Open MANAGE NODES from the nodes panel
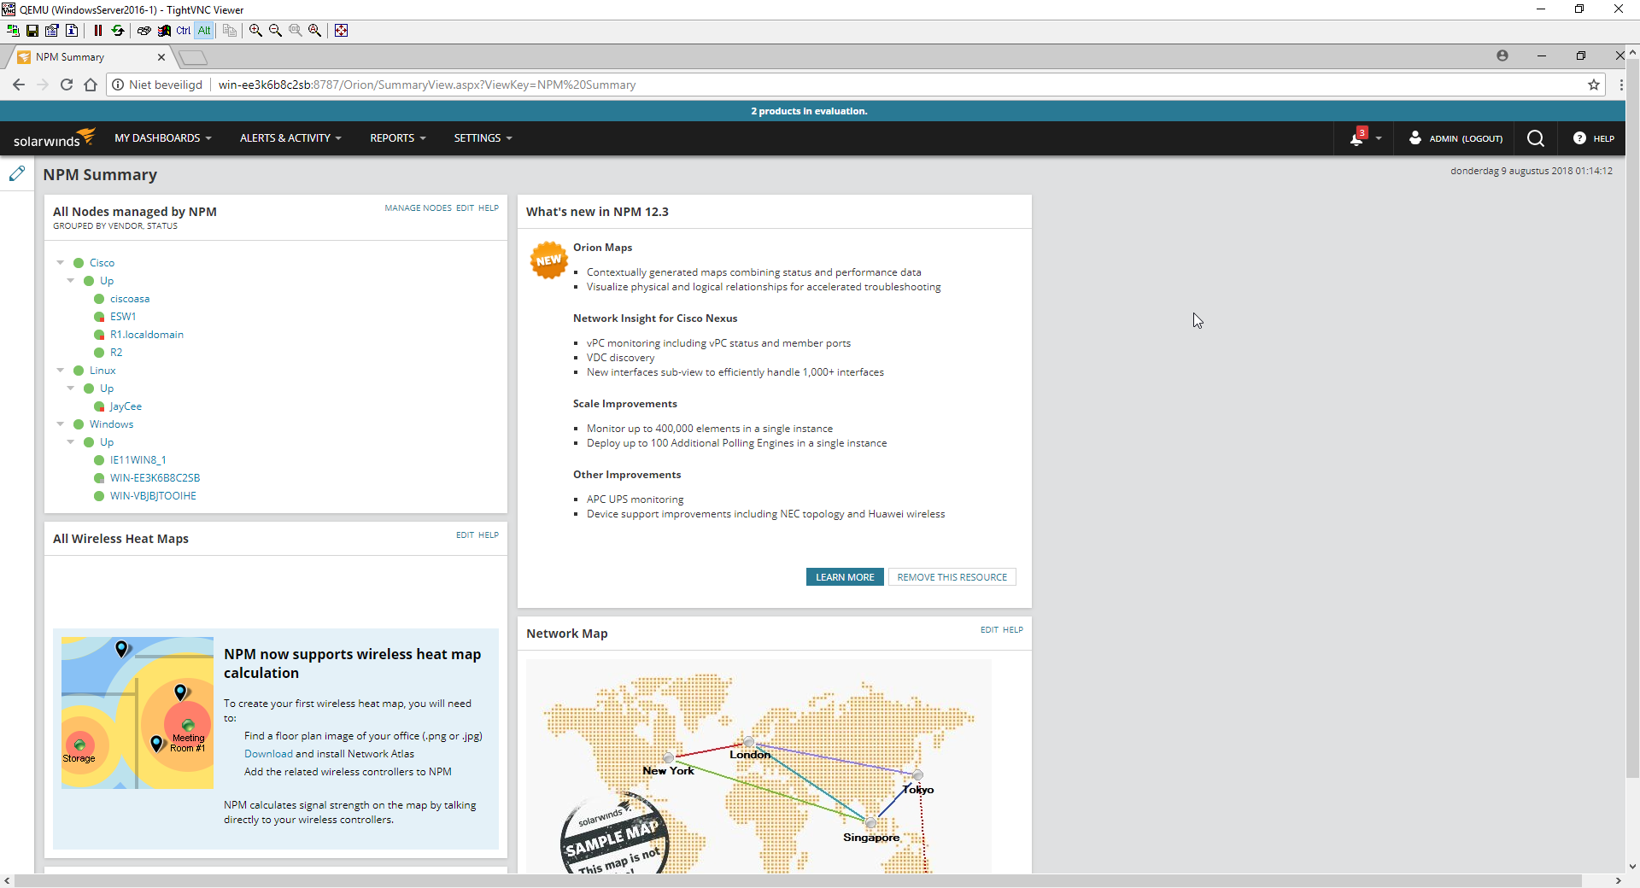This screenshot has width=1640, height=888. coord(417,207)
